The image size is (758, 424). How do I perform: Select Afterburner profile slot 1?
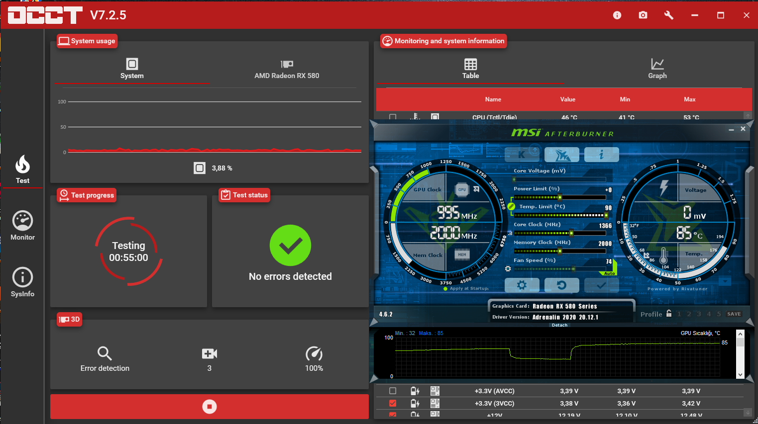(679, 314)
